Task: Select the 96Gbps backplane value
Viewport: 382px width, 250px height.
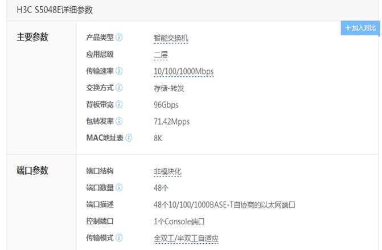Action: click(166, 105)
